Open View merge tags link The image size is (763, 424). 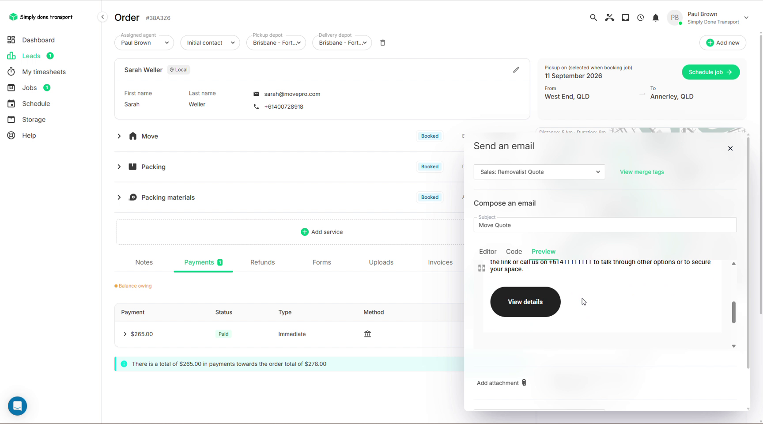pos(642,172)
